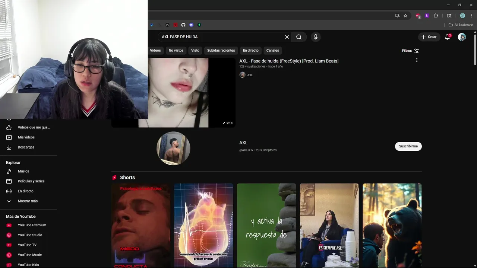Open the Chrome profile avatar

(x=462, y=16)
